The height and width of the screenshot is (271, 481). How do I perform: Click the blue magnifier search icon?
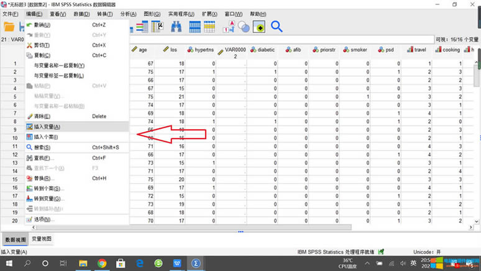point(277,27)
